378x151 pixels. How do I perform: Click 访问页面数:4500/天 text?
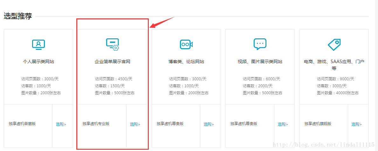[113, 79]
